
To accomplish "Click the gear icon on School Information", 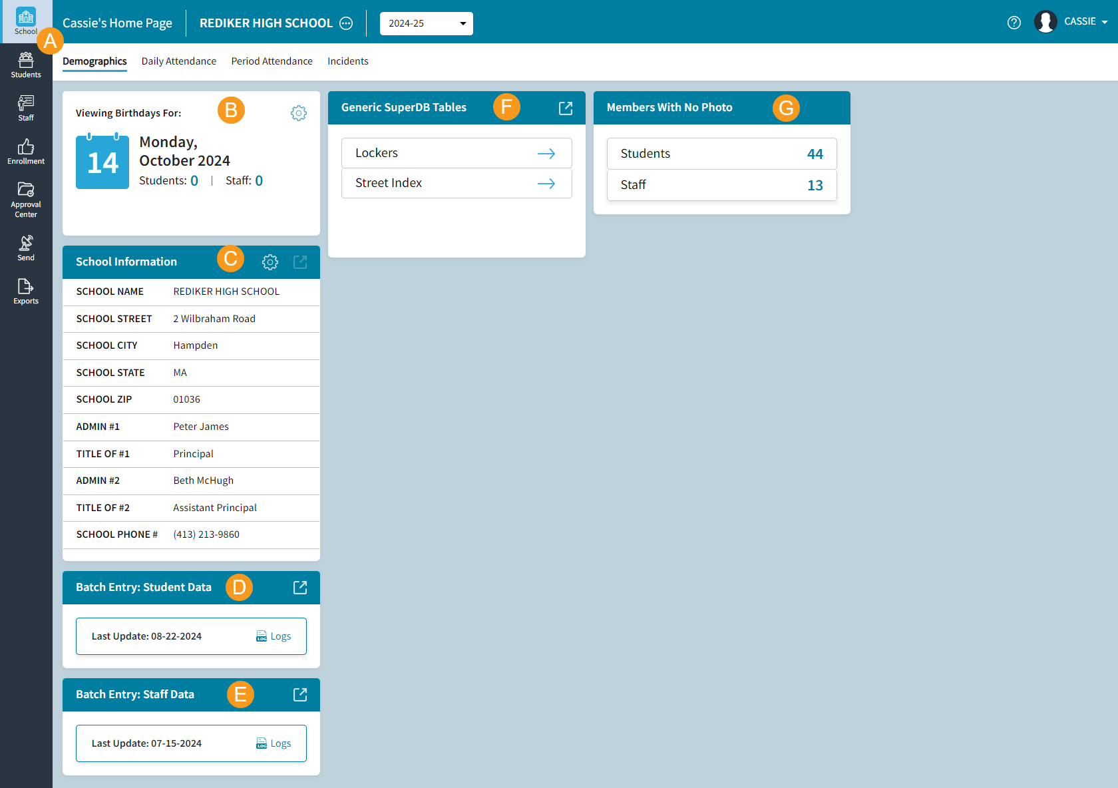I will pyautogui.click(x=270, y=262).
